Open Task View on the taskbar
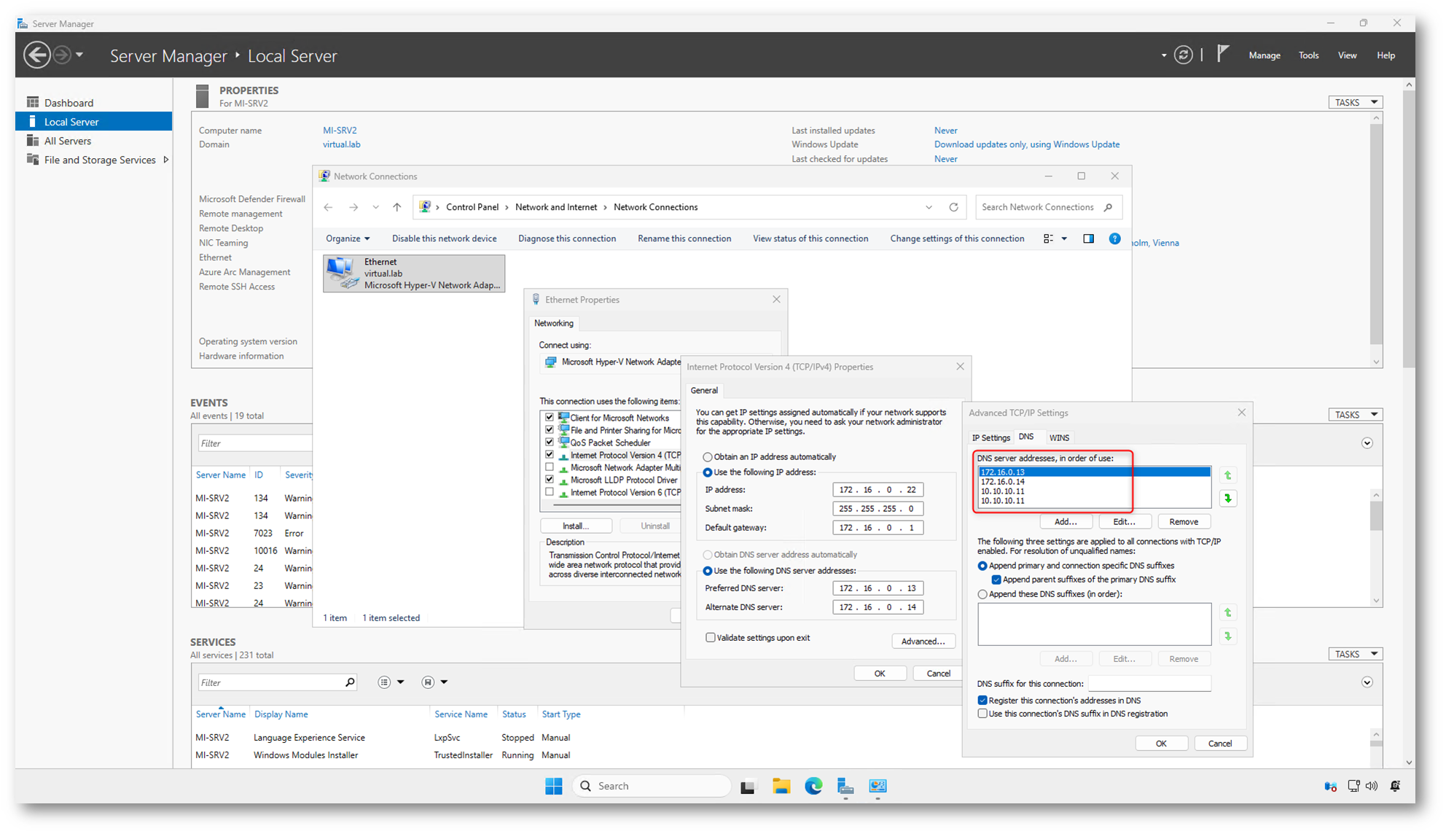 click(x=748, y=787)
